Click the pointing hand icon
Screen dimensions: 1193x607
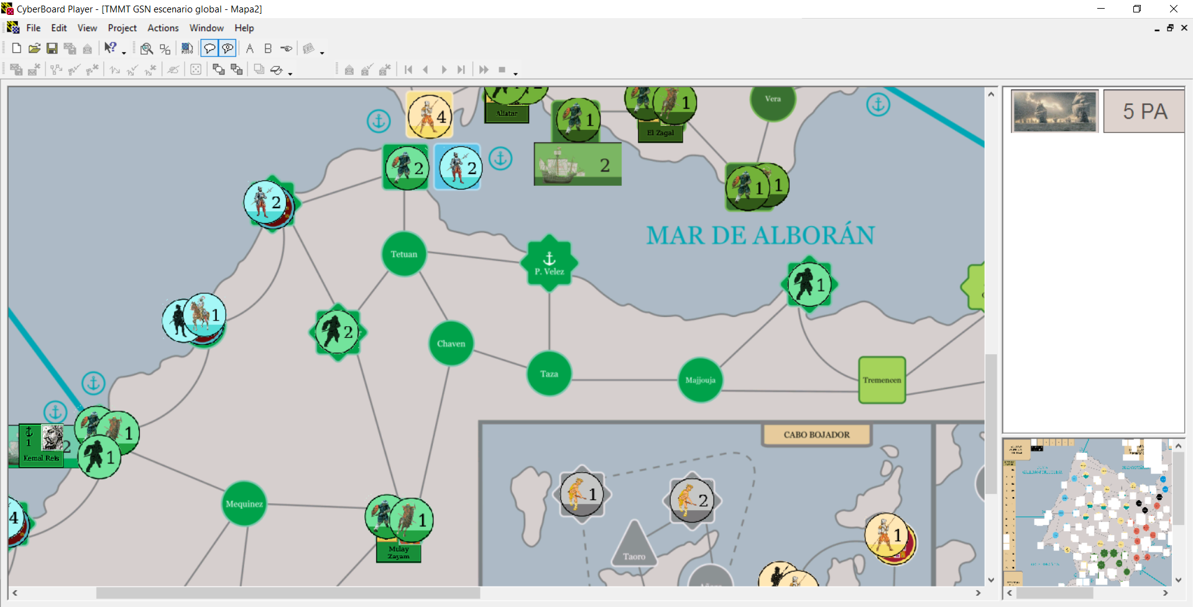286,48
